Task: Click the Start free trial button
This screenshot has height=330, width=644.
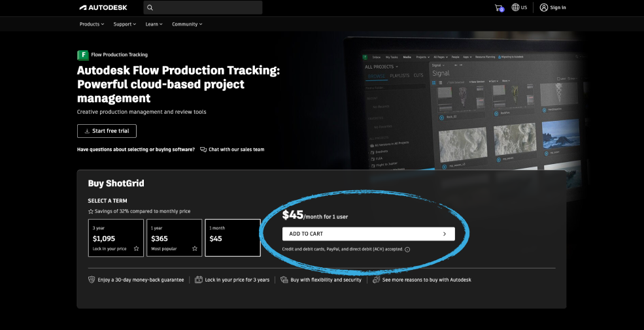Action: coord(107,131)
